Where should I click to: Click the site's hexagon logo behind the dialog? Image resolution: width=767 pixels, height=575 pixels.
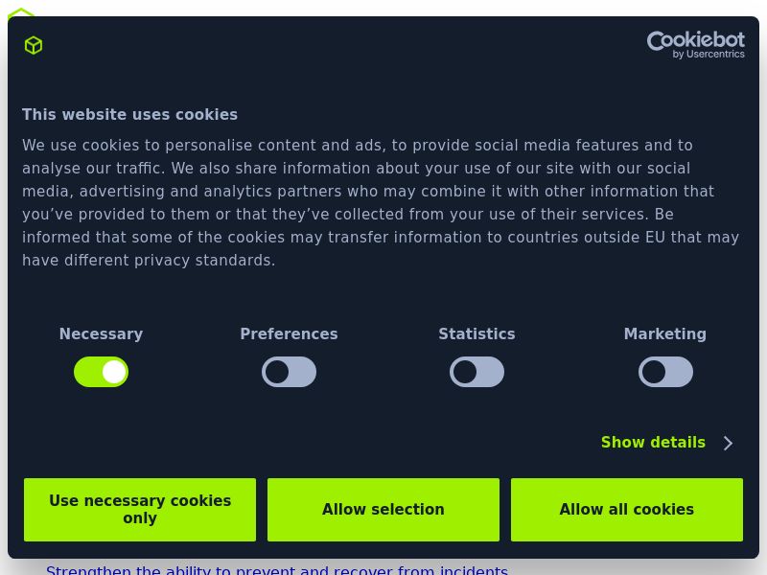20,12
